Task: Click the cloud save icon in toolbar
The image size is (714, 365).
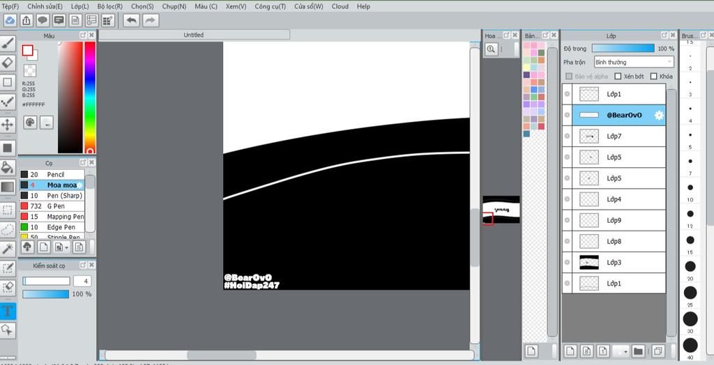Action: click(x=10, y=20)
